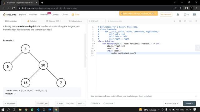Screen dimensions: 200x112
Task: Click the LeetCode hiring banner
Action: pyautogui.click(x=138, y=13)
